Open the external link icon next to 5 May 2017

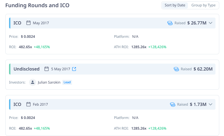(74, 69)
